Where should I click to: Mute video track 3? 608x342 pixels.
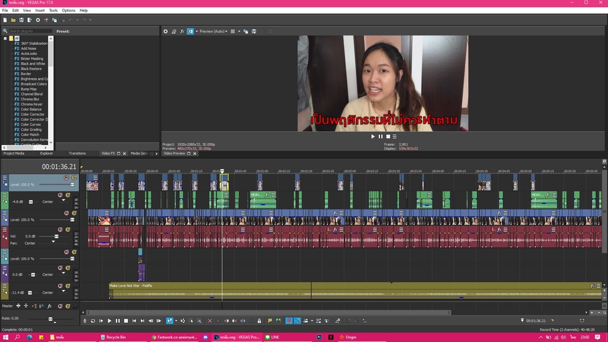66,213
